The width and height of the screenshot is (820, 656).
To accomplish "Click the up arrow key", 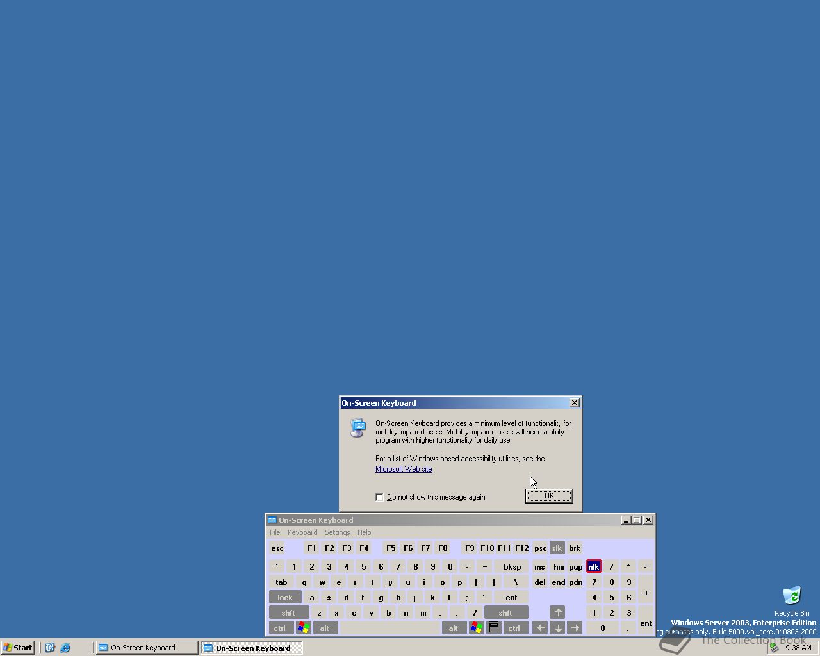I will click(x=557, y=612).
